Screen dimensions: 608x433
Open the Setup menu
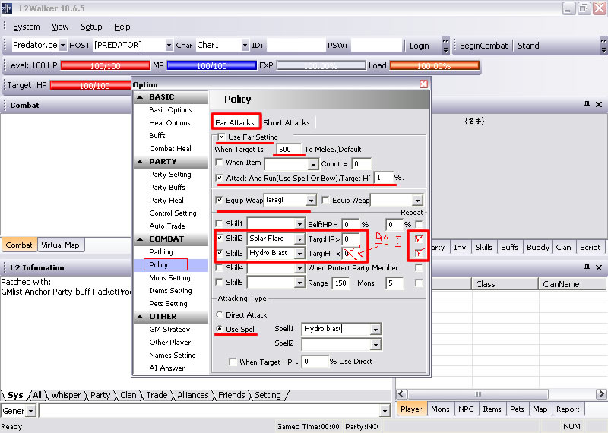pyautogui.click(x=91, y=27)
